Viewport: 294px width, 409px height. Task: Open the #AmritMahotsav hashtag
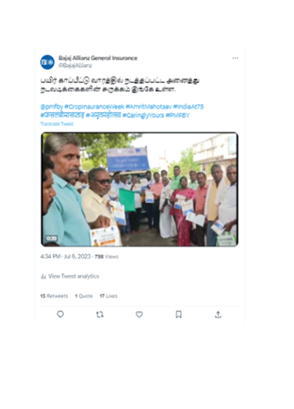click(149, 107)
